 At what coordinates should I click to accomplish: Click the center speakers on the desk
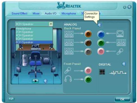tap(35, 47)
